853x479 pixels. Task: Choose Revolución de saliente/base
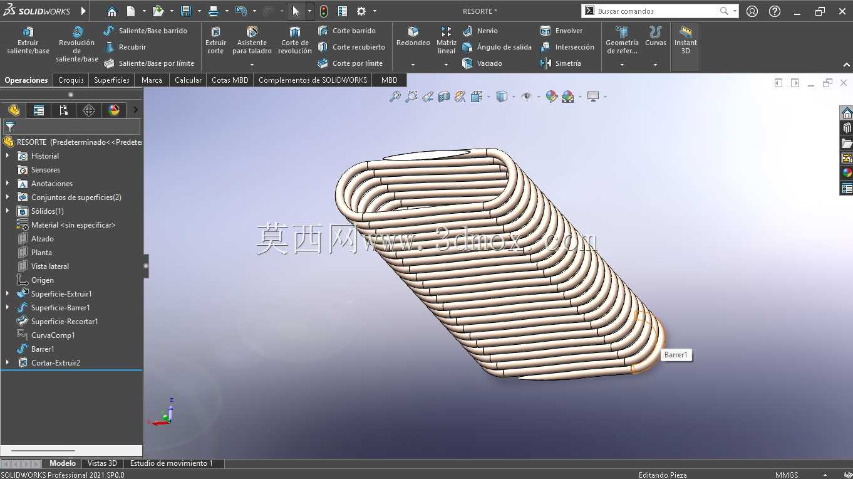coord(77,44)
